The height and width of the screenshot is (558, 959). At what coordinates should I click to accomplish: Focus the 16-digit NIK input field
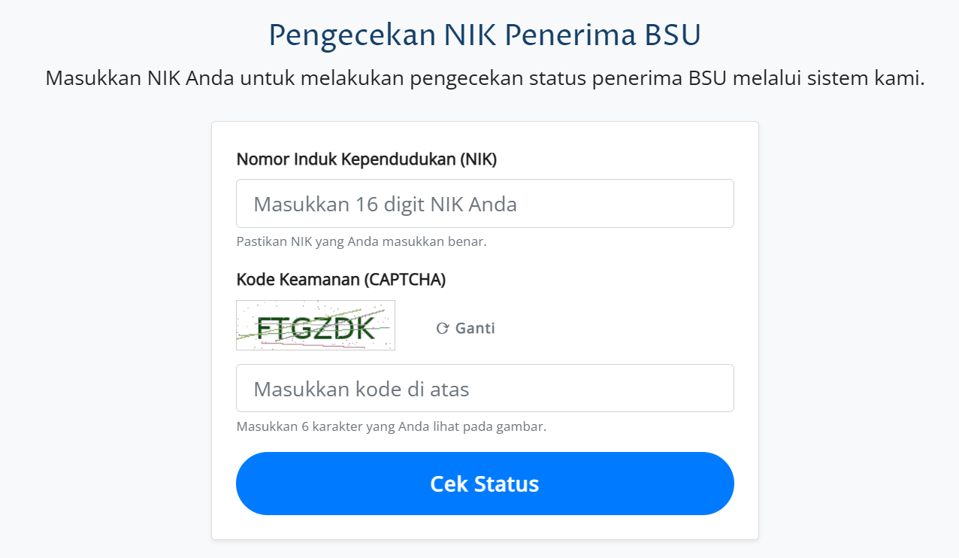tap(485, 204)
